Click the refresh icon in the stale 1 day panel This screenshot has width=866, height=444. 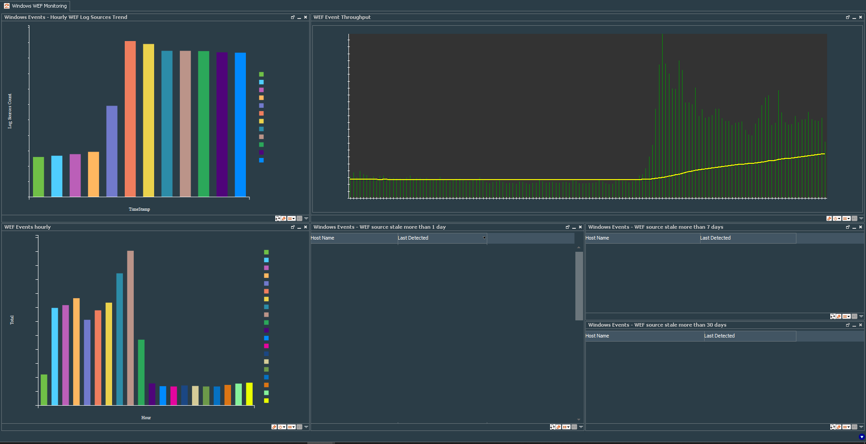552,427
